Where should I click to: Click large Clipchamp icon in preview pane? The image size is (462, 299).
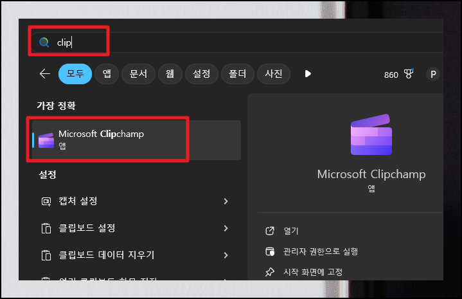[371, 134]
